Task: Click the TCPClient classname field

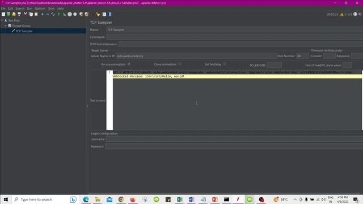Action: (240, 44)
